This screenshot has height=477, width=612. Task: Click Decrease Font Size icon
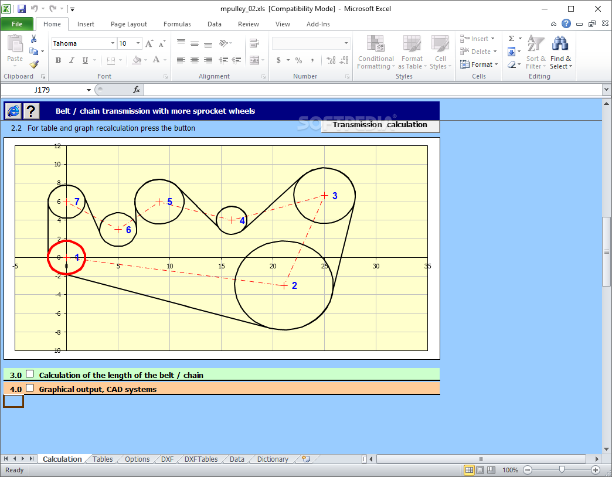click(x=162, y=43)
